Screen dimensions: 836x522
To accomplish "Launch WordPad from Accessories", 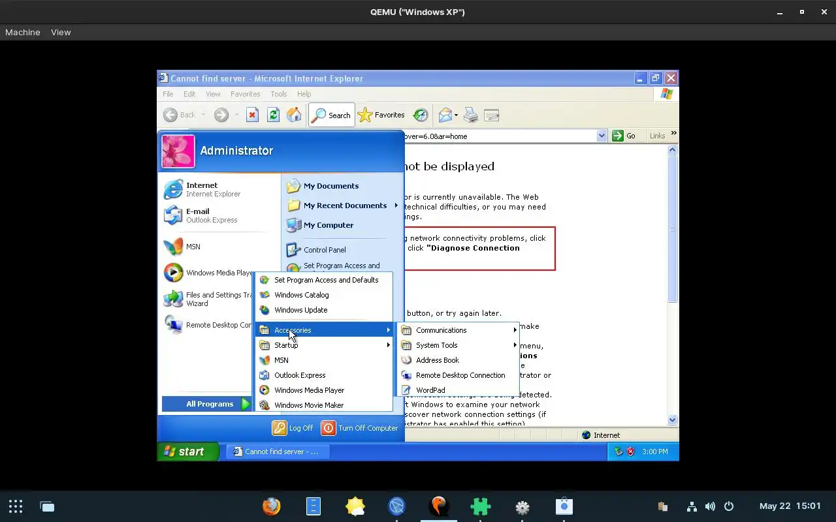I will 458,390.
